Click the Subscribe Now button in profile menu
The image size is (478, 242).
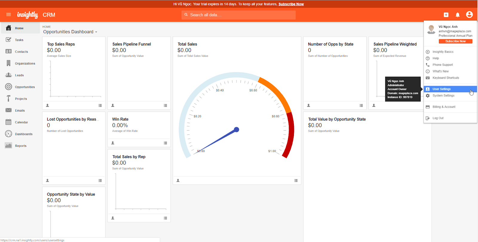point(455,41)
